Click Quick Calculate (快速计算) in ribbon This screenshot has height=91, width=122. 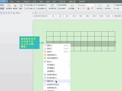118,5
